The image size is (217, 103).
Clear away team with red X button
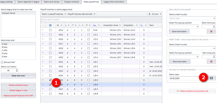pos(211,61)
